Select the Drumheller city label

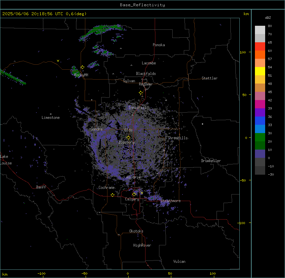coord(211,161)
